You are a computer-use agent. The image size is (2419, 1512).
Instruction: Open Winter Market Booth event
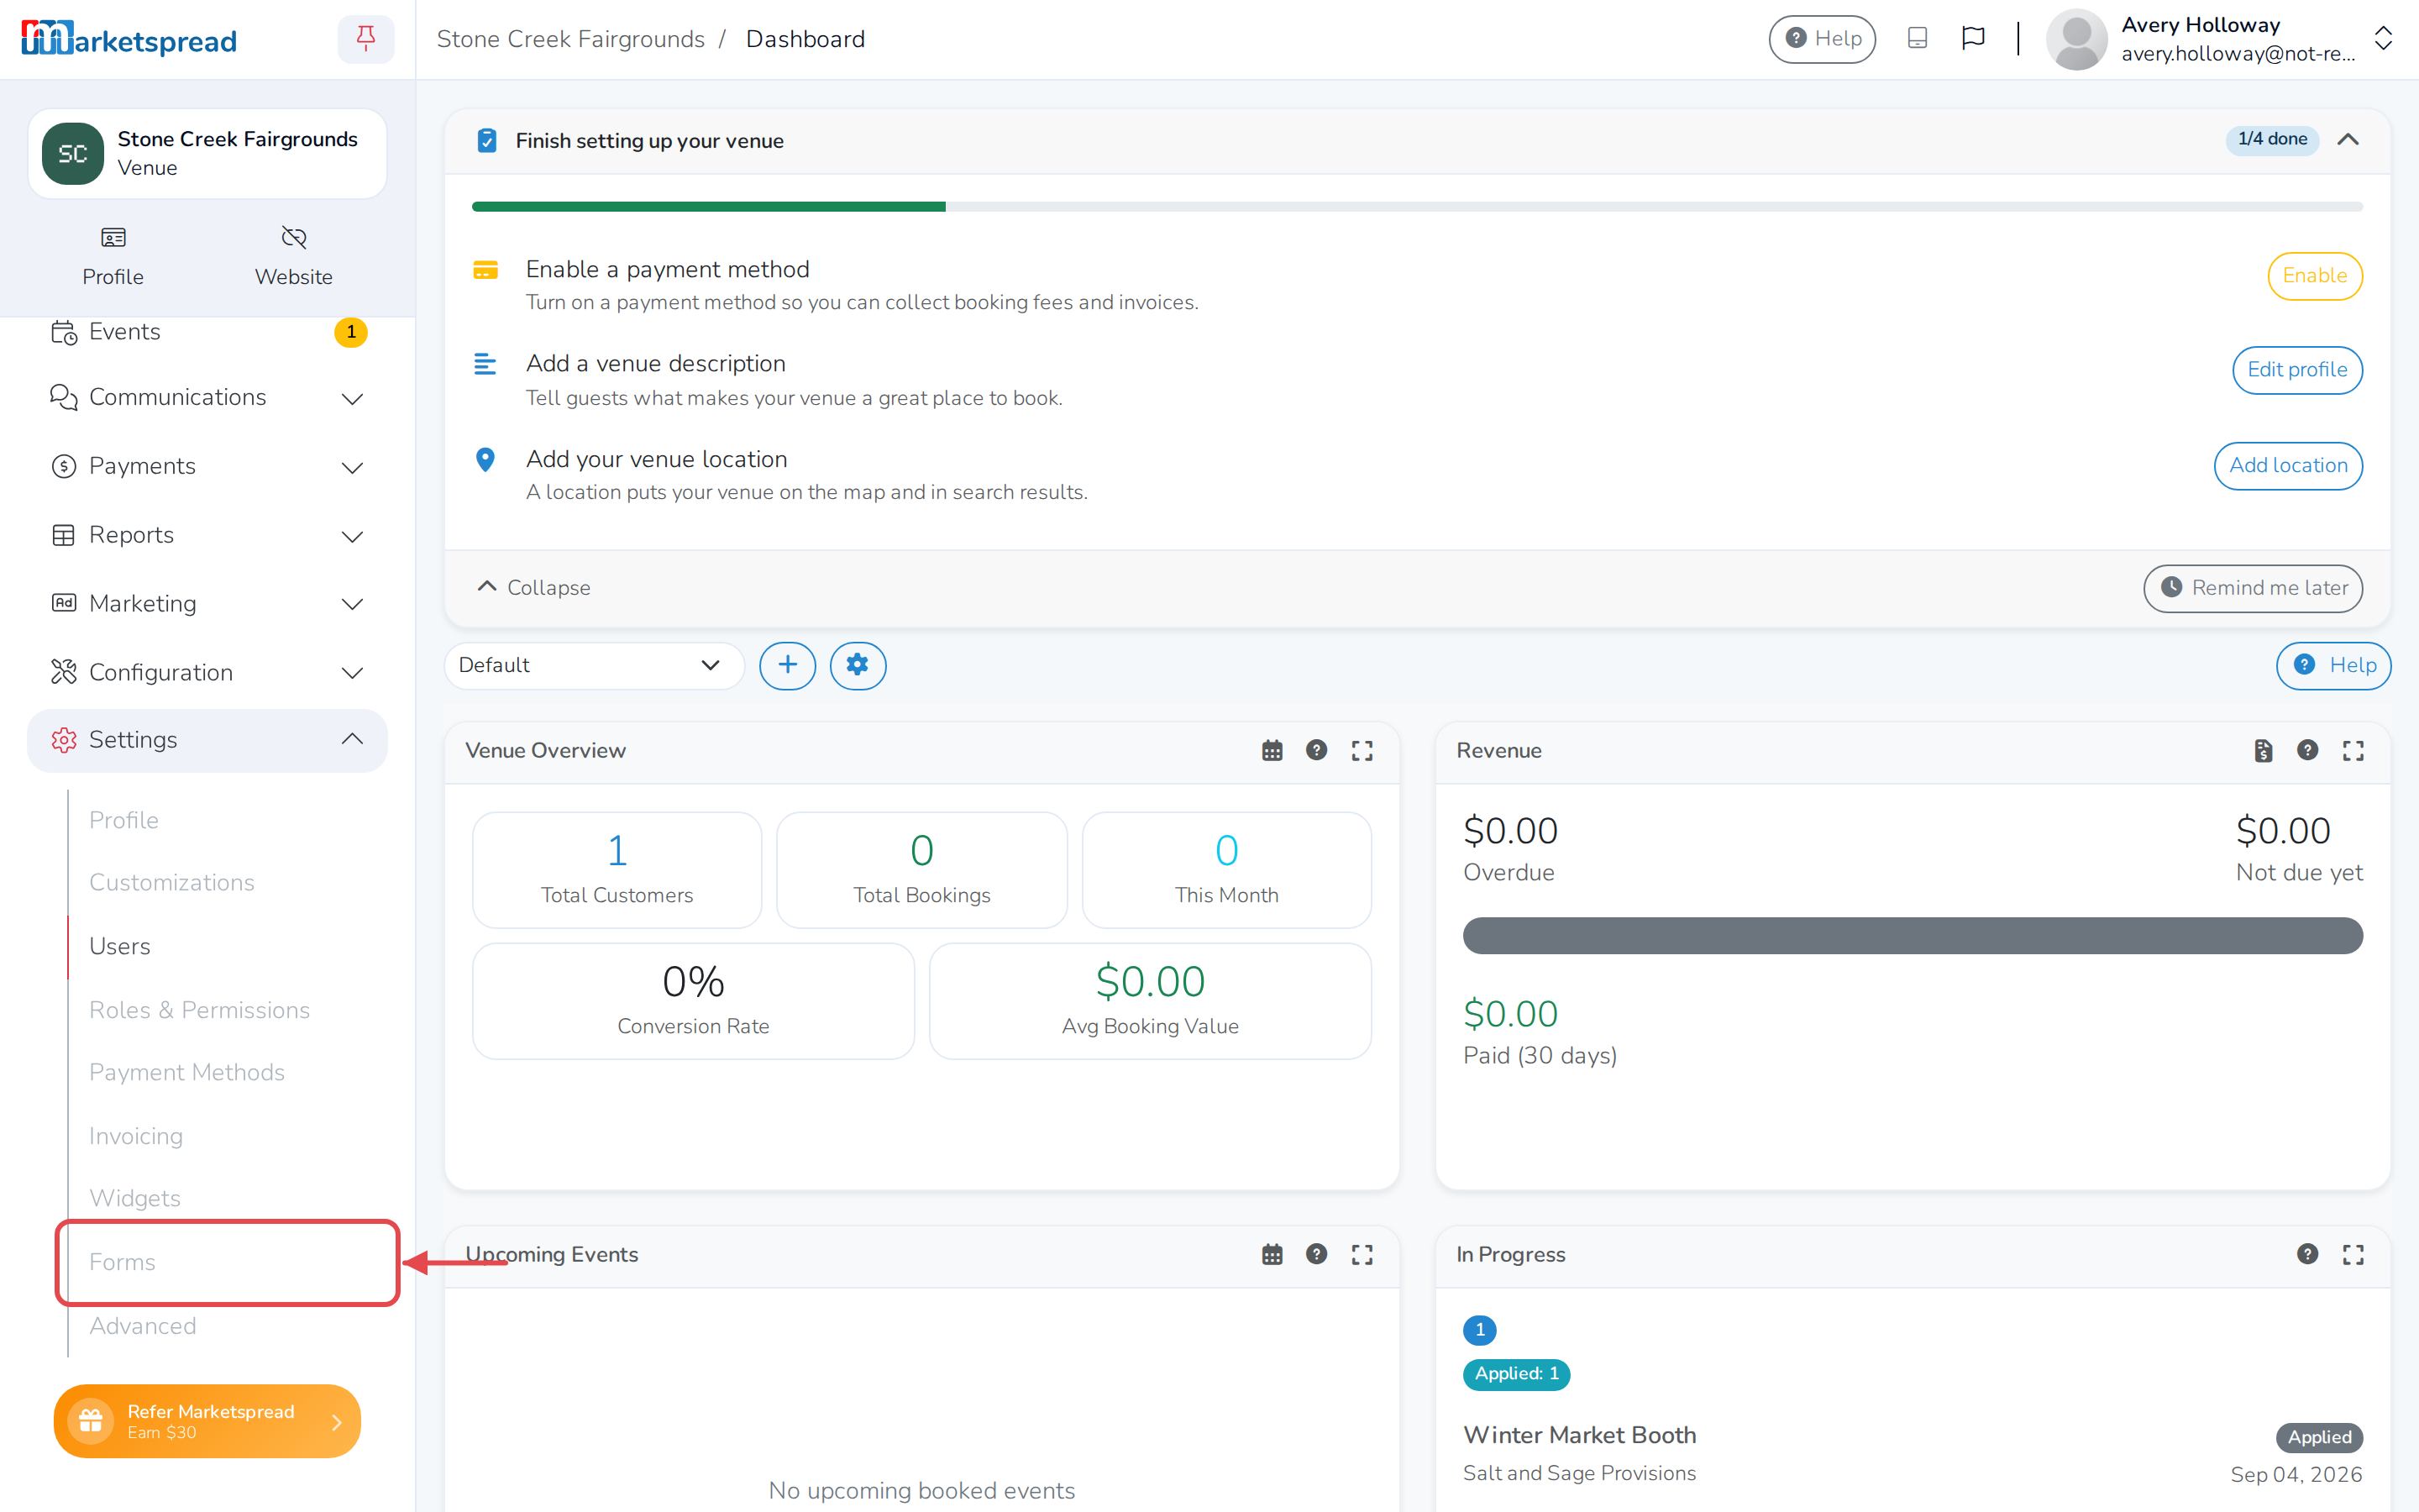click(1579, 1435)
